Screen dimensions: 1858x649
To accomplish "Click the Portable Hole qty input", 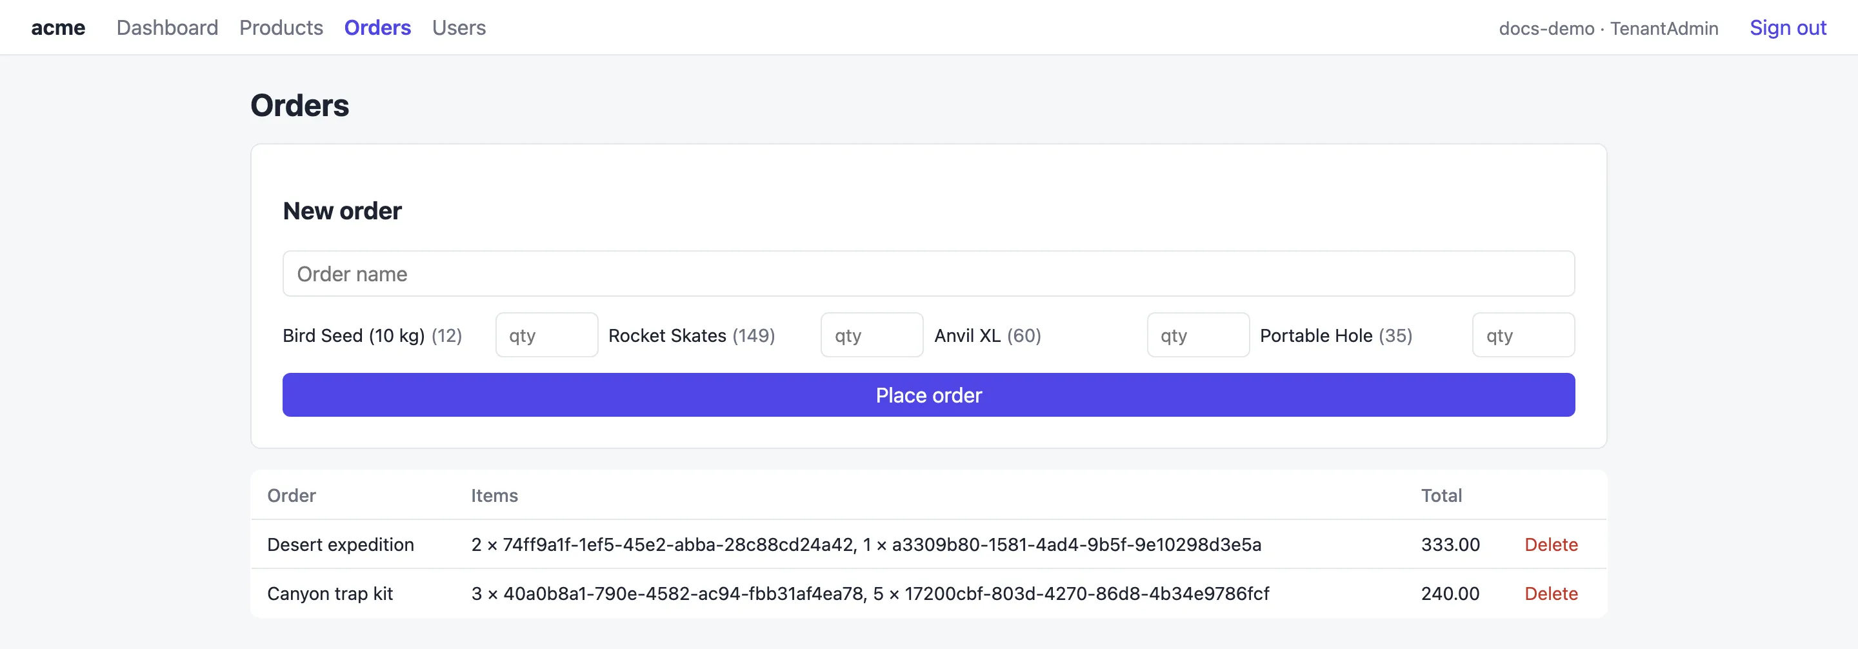I will coord(1523,335).
